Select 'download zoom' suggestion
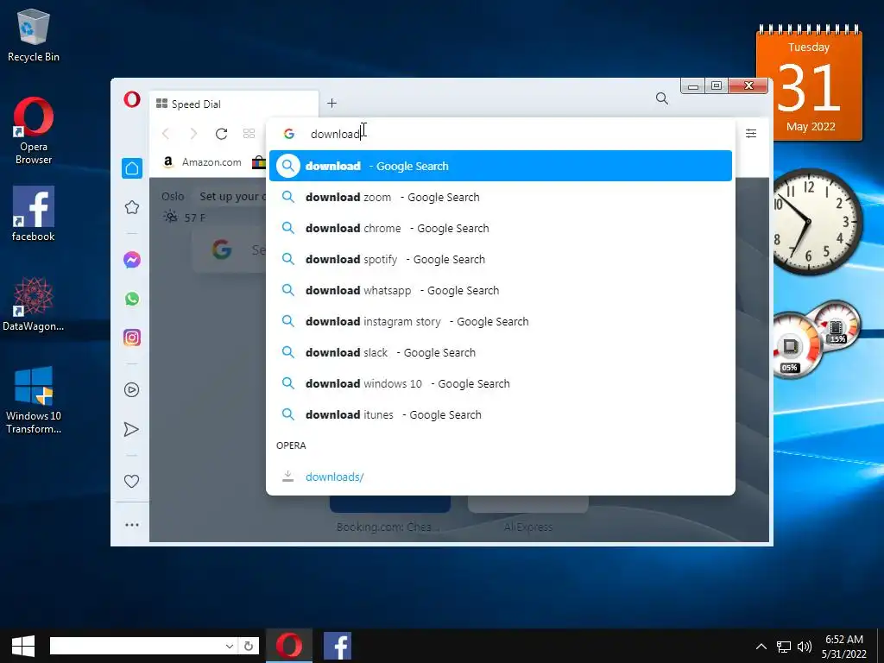This screenshot has height=663, width=884. coord(501,198)
